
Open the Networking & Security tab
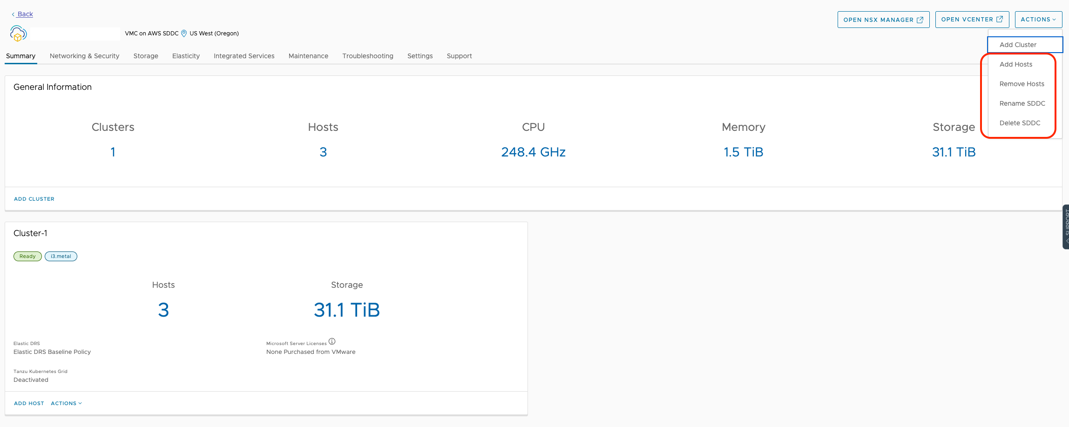tap(84, 56)
